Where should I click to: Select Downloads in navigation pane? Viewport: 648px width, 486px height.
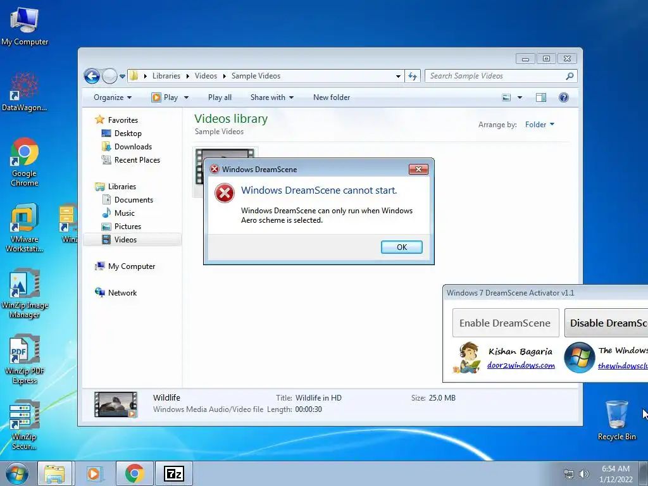[x=133, y=147]
